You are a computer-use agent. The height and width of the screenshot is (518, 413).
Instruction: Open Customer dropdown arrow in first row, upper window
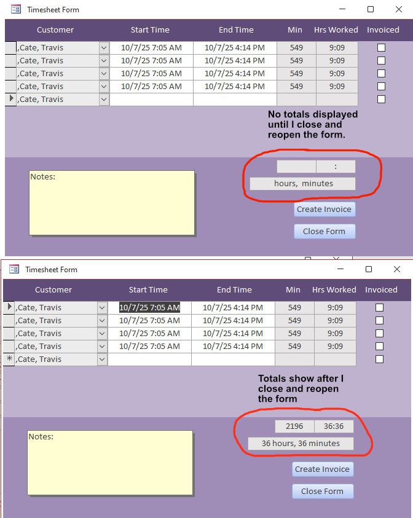(x=104, y=47)
